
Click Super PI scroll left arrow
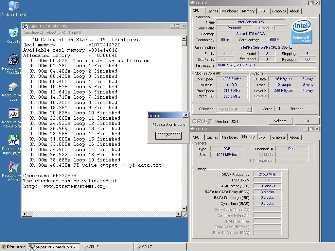pyautogui.click(x=24, y=214)
